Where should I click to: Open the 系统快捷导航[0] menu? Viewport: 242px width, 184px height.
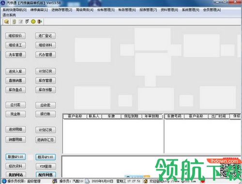click(15, 10)
